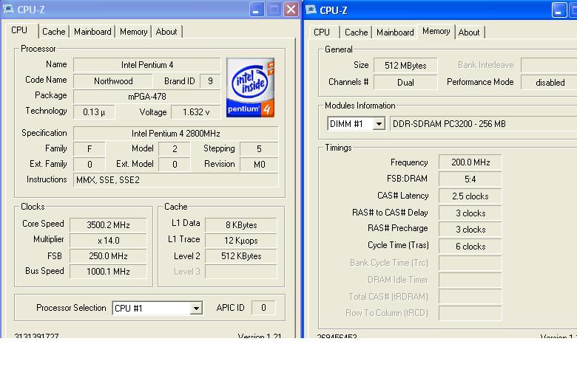
Task: Expand the Processor Selection CPU #1 dropdown arrow
Action: pyautogui.click(x=196, y=308)
